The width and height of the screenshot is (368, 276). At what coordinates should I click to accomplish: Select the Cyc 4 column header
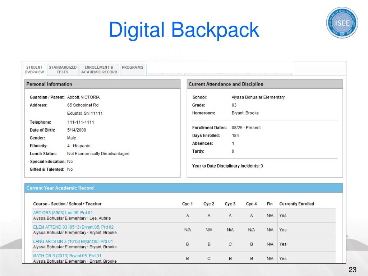251,204
